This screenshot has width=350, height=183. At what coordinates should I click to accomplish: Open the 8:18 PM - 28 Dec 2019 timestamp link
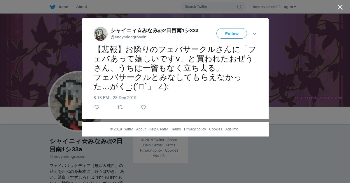115,98
